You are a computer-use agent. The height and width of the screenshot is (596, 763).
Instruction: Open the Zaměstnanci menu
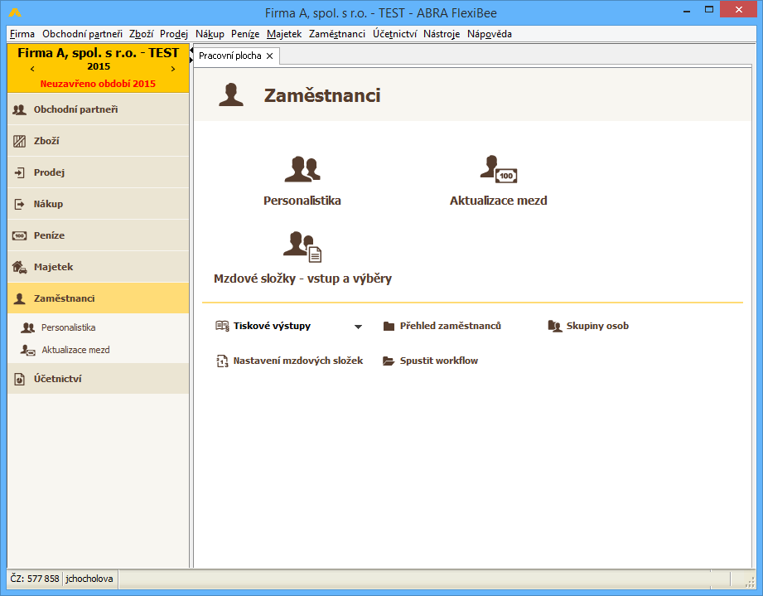336,34
